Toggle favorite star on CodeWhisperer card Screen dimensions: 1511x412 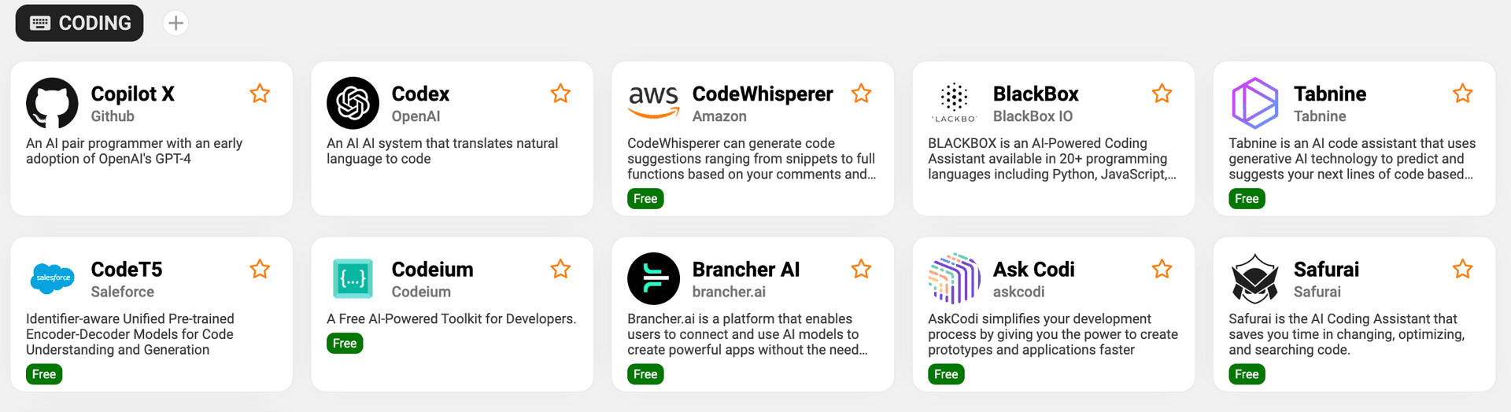[x=861, y=94]
